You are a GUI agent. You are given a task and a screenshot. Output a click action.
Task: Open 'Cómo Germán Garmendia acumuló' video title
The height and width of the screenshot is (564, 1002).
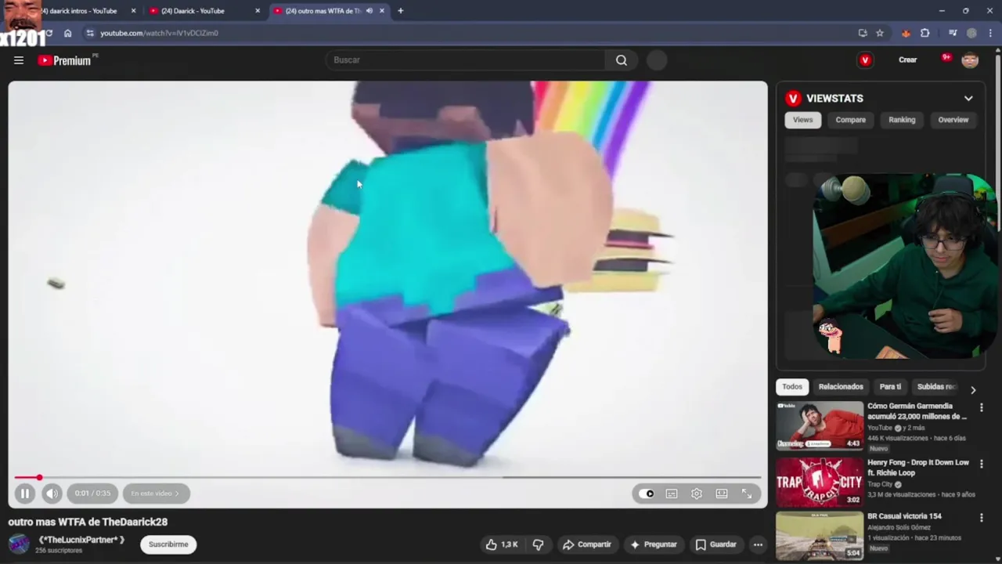click(917, 411)
